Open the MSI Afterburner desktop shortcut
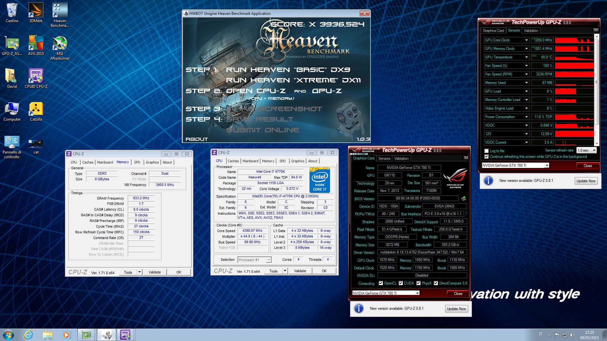The image size is (607, 341). point(60,48)
